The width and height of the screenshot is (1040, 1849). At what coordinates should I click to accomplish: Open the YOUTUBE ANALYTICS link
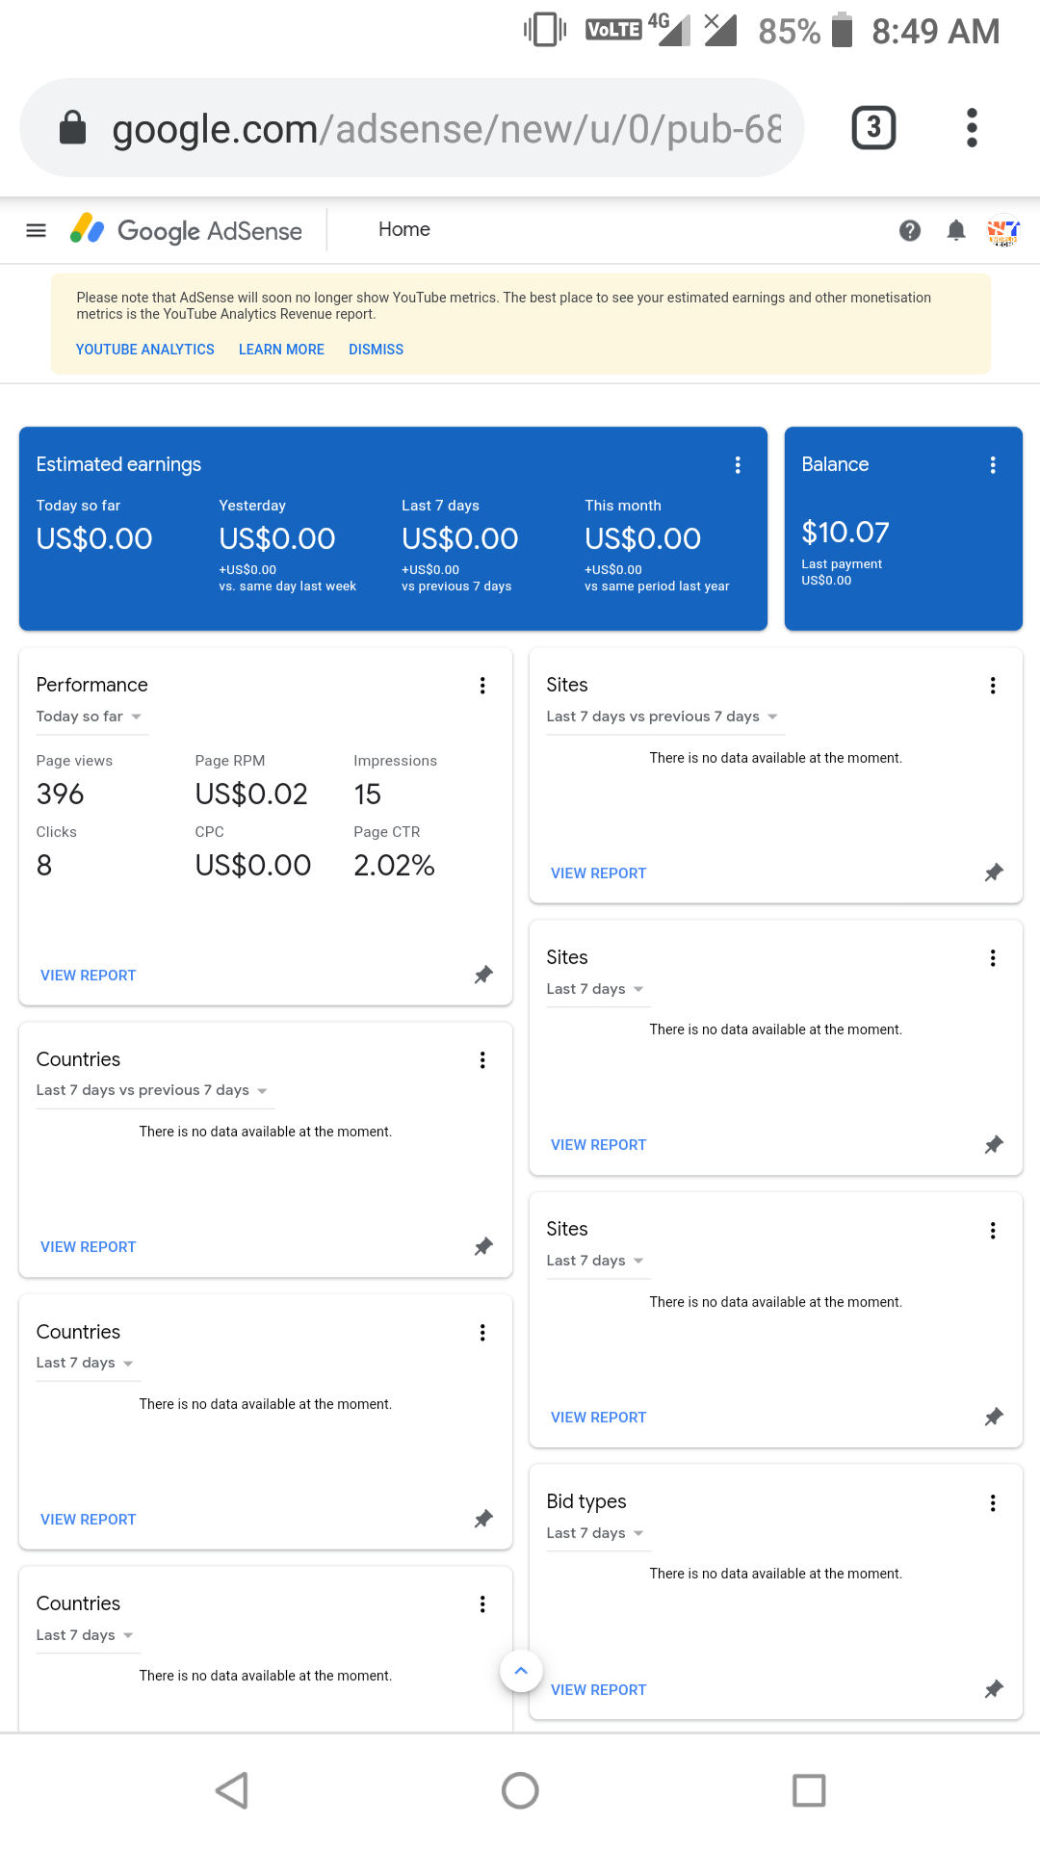tap(145, 350)
